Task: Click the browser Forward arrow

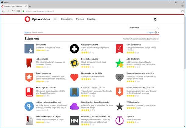Action: coord(8,11)
